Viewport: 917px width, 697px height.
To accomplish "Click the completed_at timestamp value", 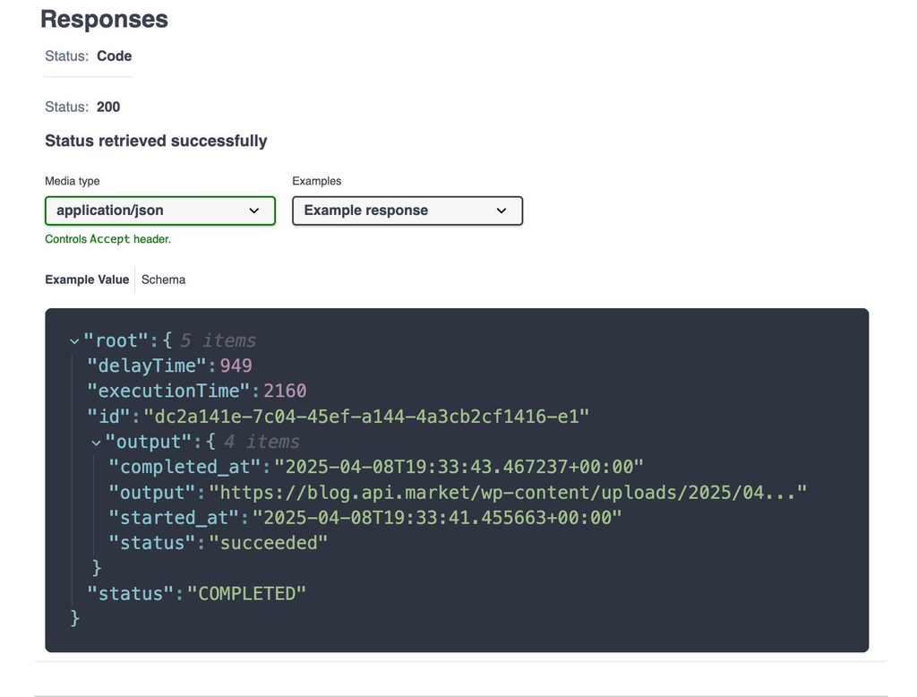I will point(458,467).
